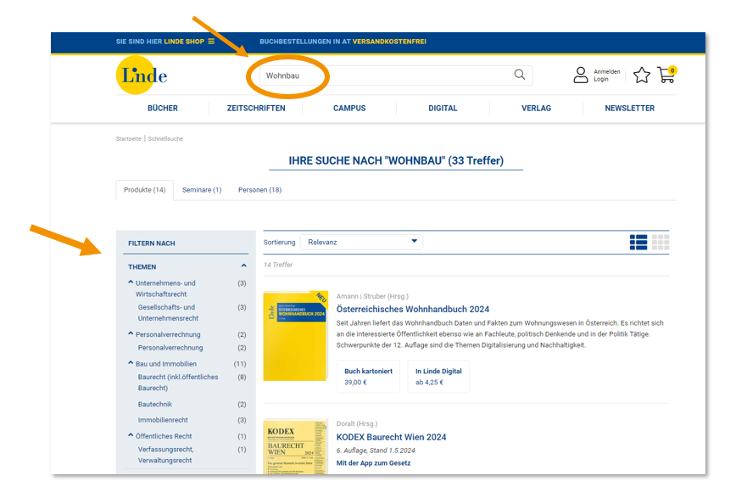Filter by Bau und Immobilien
This screenshot has width=747, height=498.
pos(166,364)
